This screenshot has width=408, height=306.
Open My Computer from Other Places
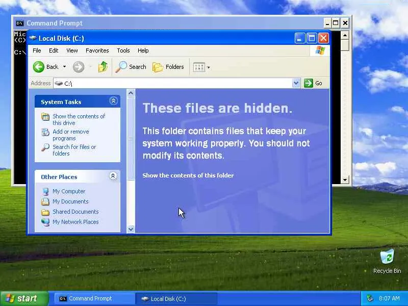[69, 191]
